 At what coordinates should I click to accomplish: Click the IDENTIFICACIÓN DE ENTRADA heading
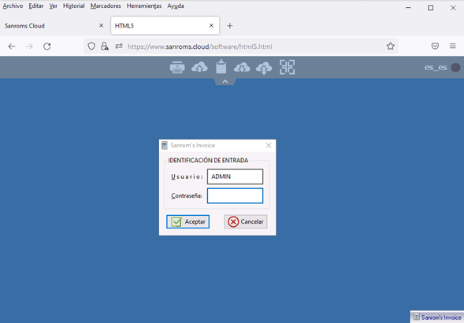[208, 161]
